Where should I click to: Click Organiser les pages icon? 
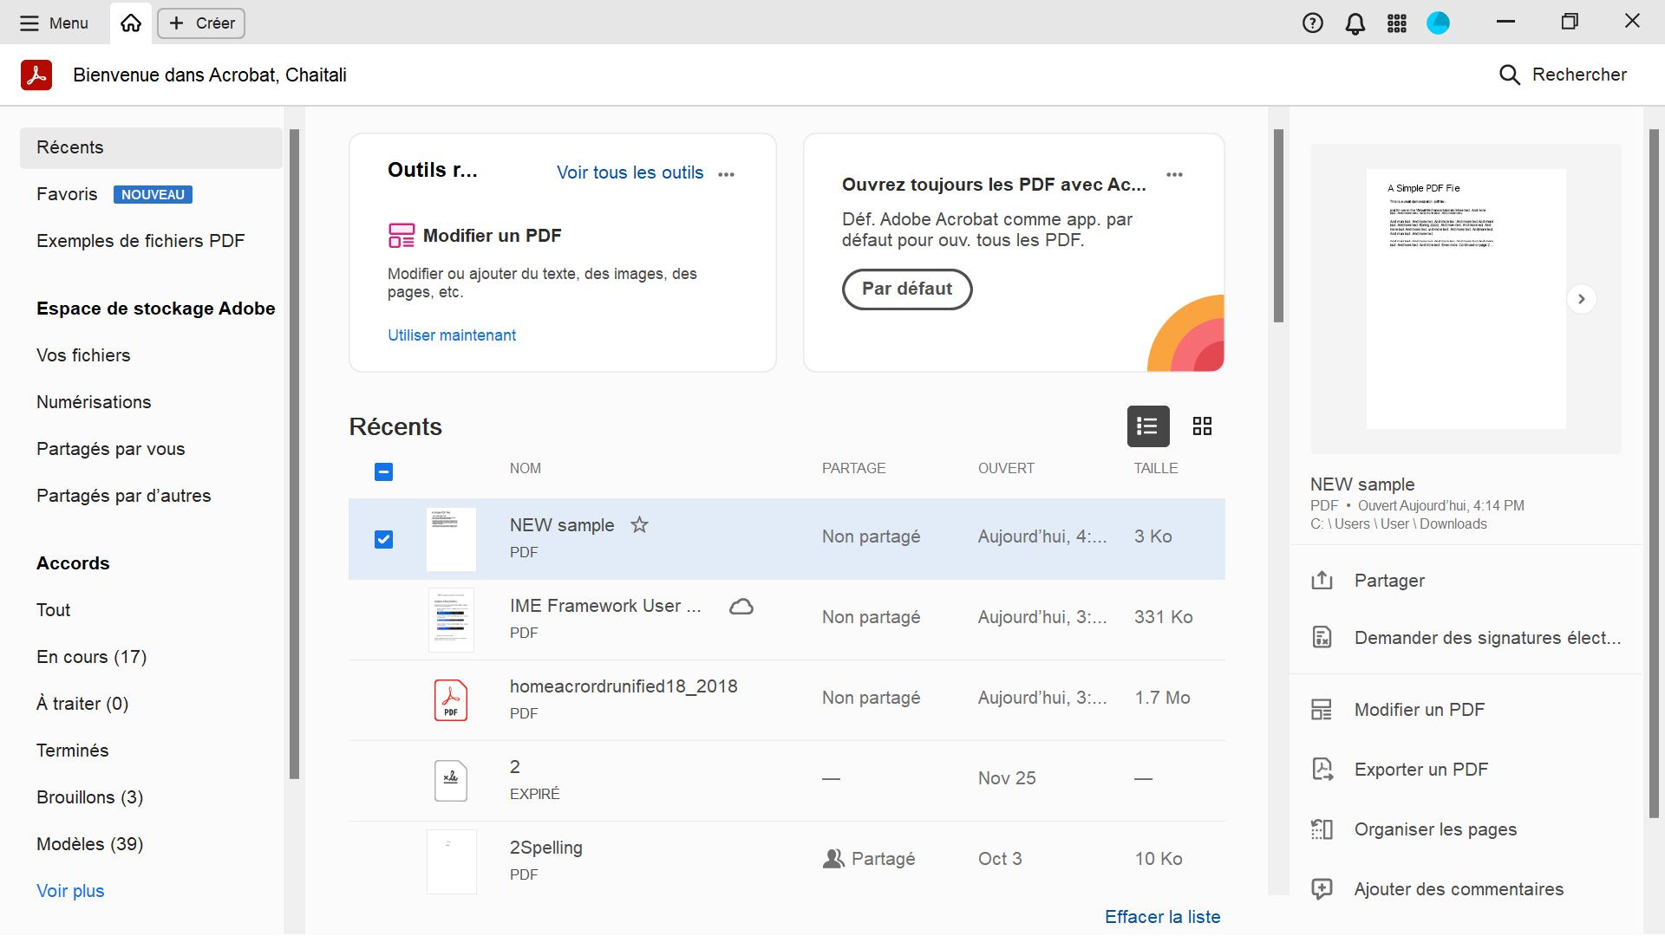pyautogui.click(x=1322, y=829)
